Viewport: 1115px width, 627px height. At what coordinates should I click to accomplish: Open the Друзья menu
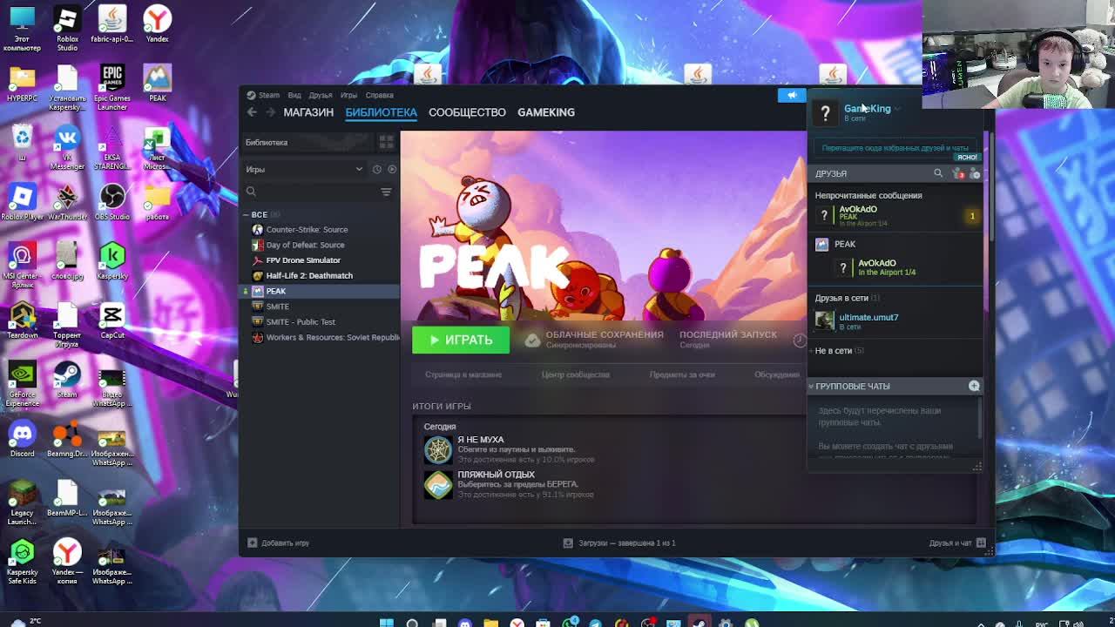coord(320,95)
